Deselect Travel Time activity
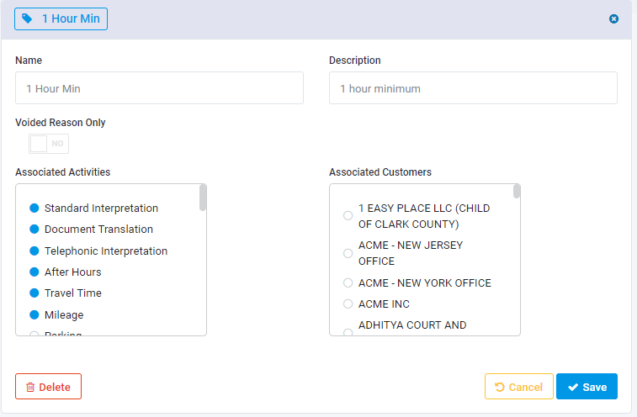 pyautogui.click(x=35, y=293)
